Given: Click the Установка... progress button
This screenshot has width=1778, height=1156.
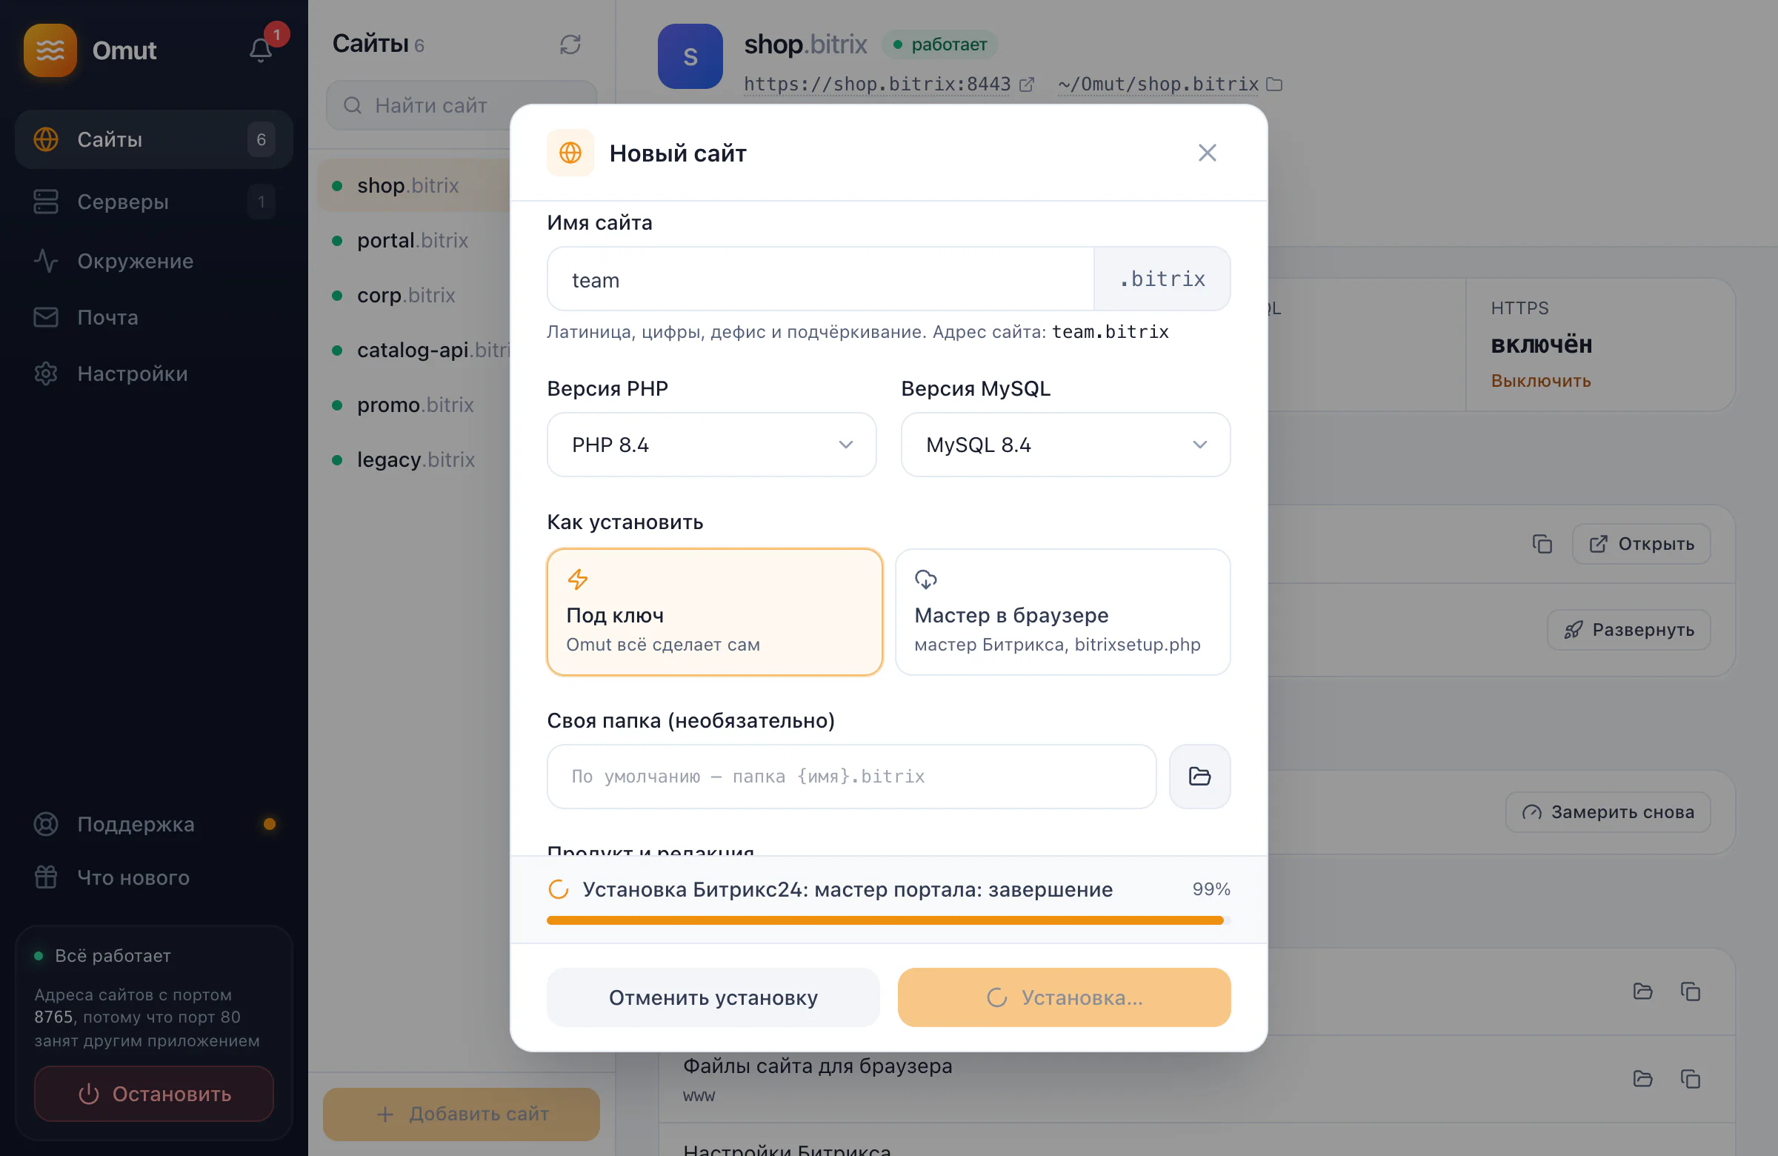Looking at the screenshot, I should pyautogui.click(x=1064, y=997).
